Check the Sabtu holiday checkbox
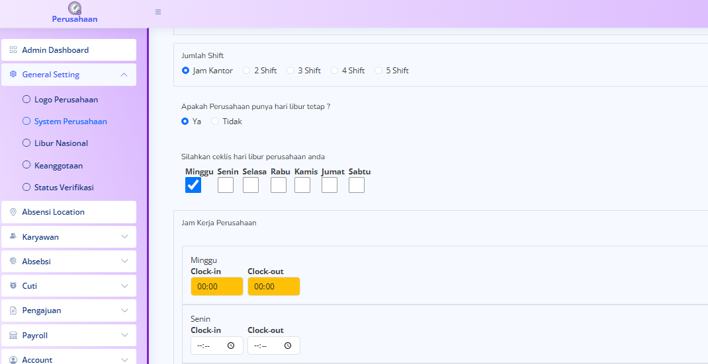 click(357, 185)
